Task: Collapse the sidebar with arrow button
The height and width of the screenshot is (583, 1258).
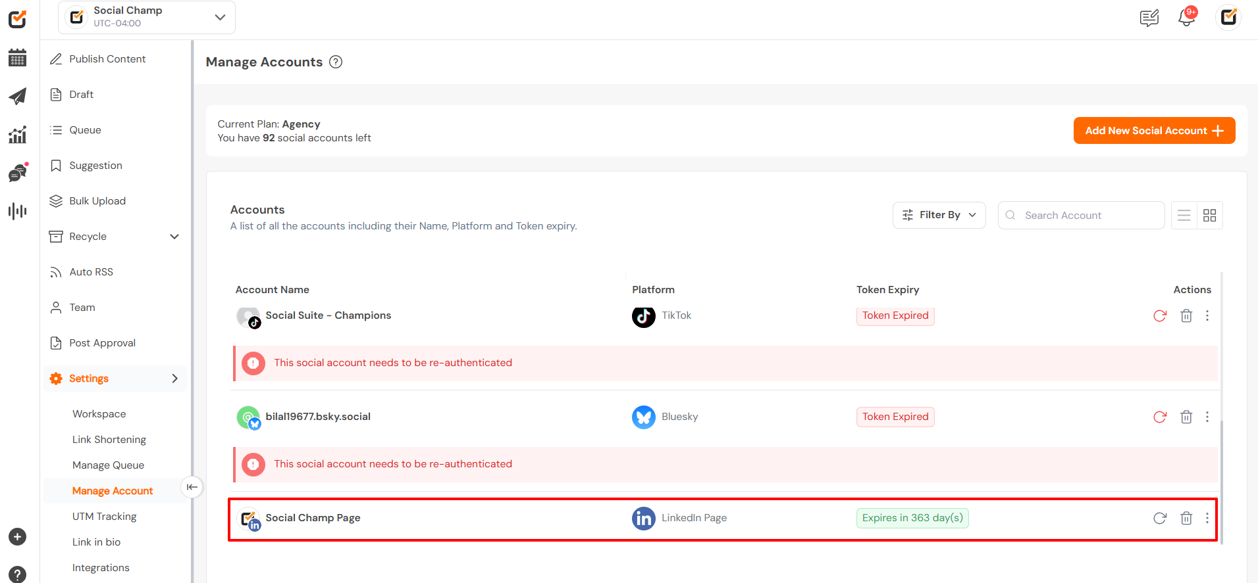Action: (x=192, y=487)
